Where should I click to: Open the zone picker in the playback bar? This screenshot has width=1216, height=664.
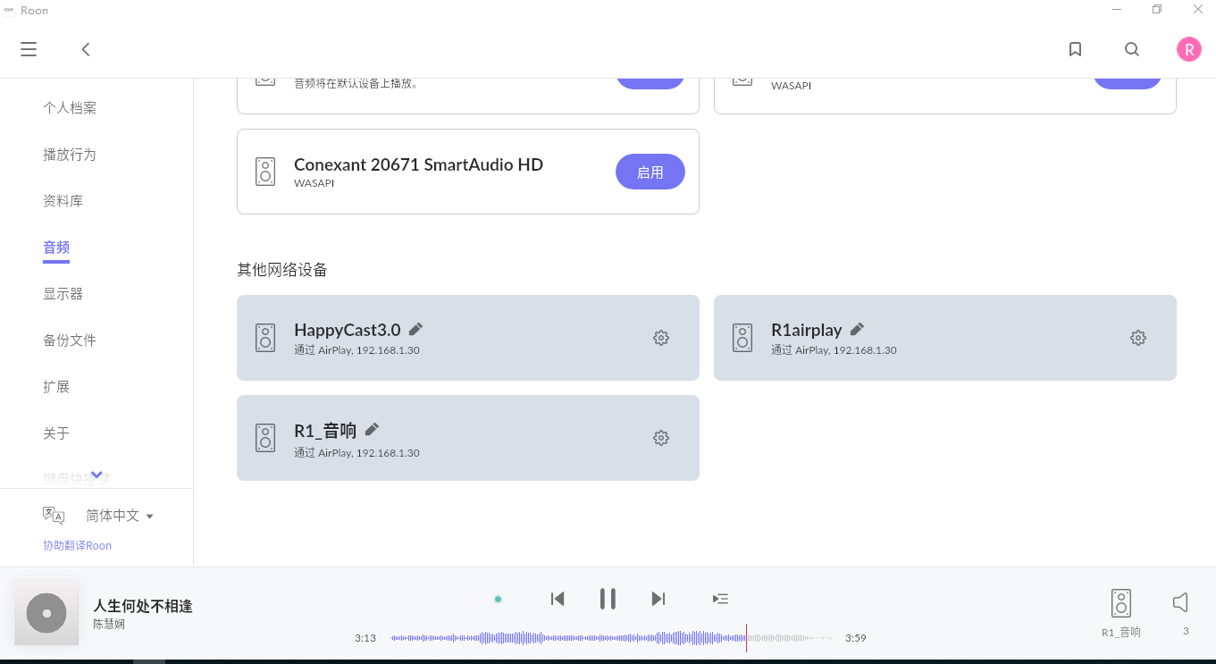pos(1121,613)
